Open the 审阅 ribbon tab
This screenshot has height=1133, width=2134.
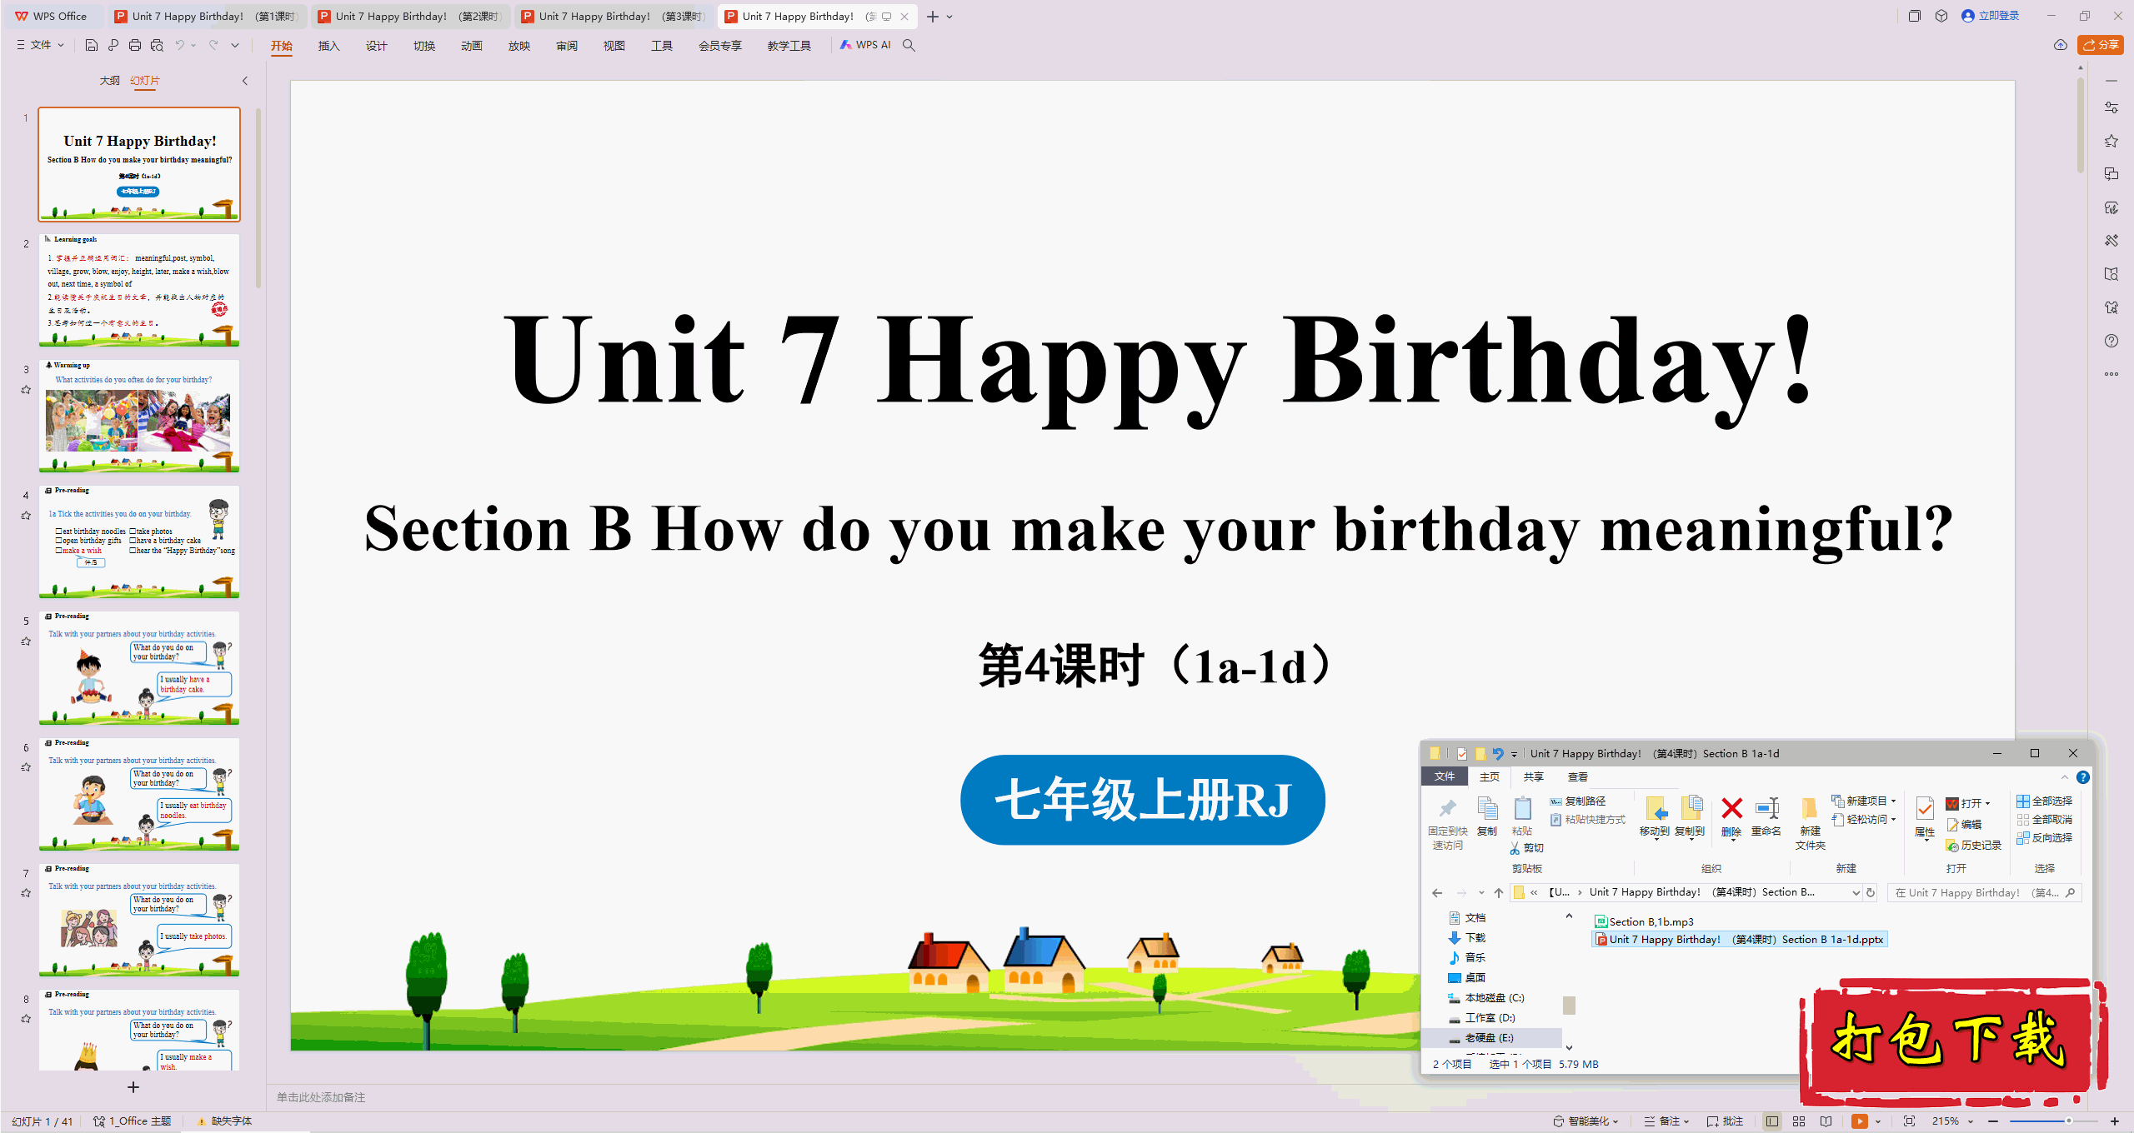click(x=567, y=46)
